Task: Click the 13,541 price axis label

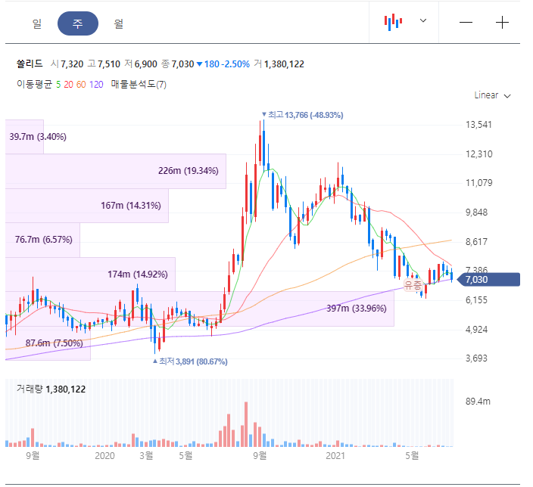Action: pos(478,125)
